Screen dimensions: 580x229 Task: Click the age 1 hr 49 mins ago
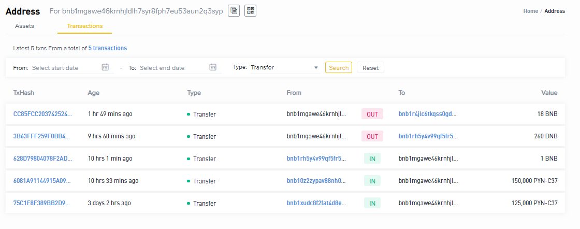point(110,114)
